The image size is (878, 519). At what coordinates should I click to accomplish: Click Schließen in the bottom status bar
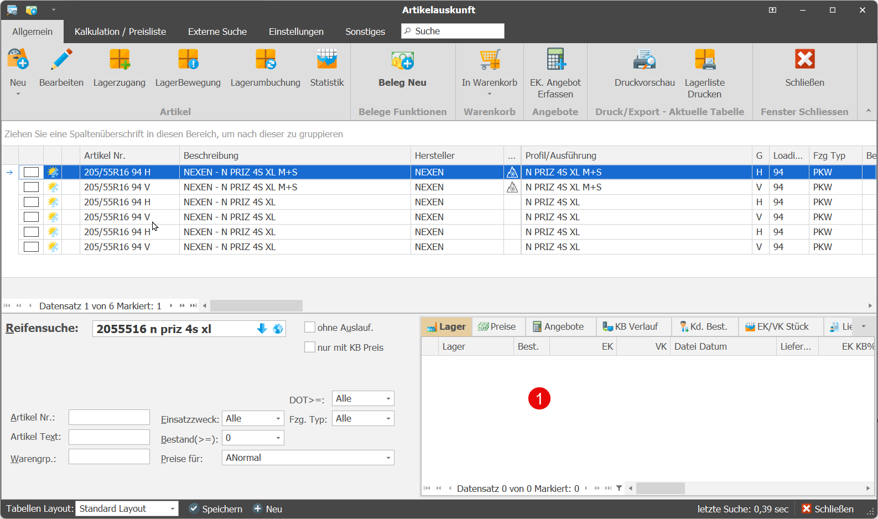tap(828, 509)
